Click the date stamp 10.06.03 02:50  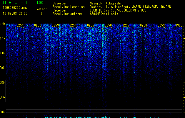pos(15,14)
